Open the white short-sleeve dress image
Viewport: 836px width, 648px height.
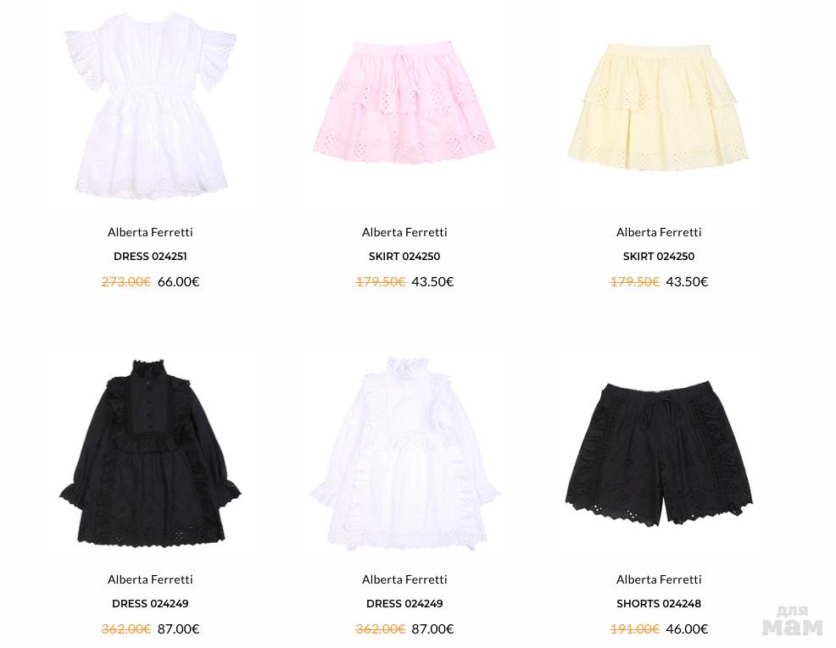pos(150,105)
